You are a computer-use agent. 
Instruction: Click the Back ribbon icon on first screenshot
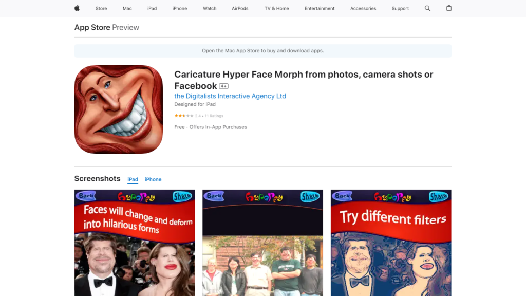click(86, 196)
